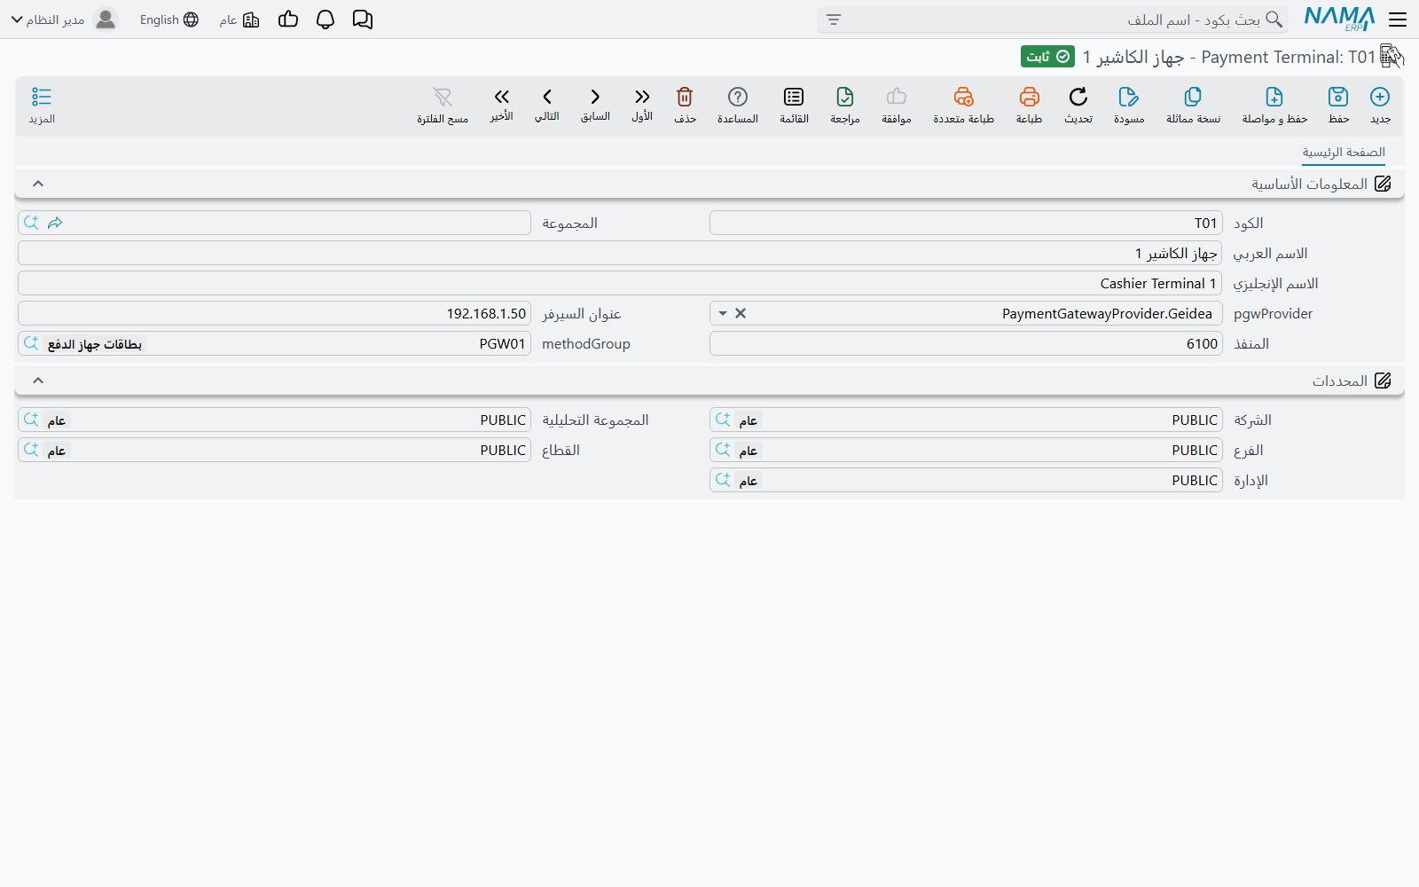The height and width of the screenshot is (887, 1419).
Task: Switch the language to English
Action: (x=169, y=20)
